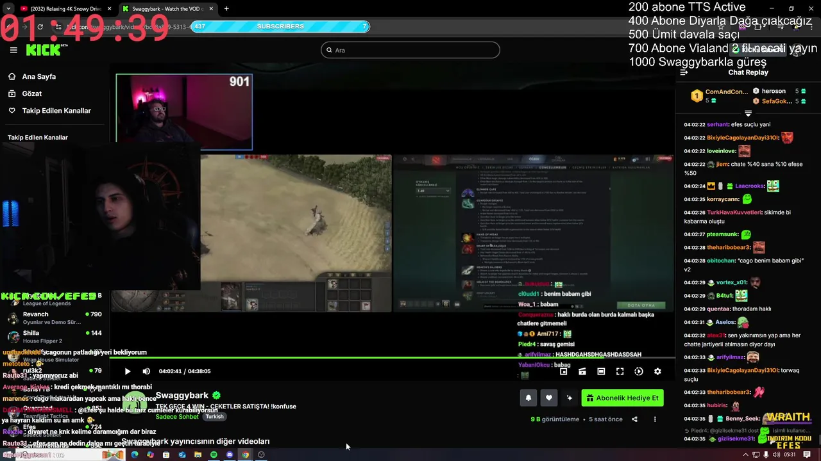
Task: Click TurkHavaKuvvetleri username in chat
Action: click(734, 213)
